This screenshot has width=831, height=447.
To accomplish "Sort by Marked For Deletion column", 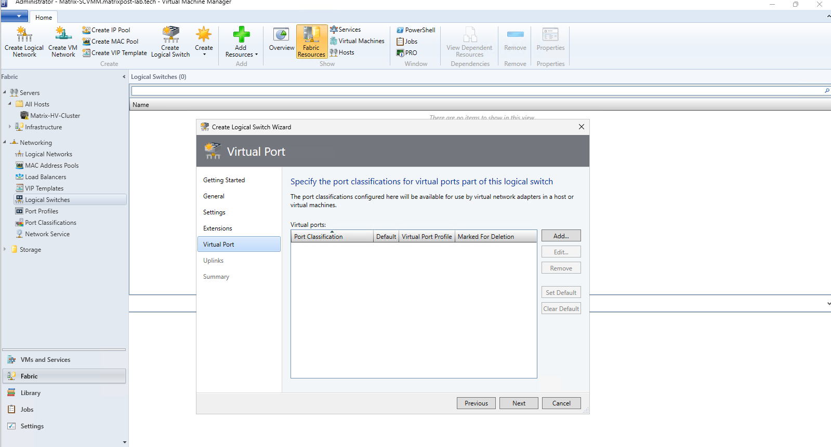I will tap(496, 237).
